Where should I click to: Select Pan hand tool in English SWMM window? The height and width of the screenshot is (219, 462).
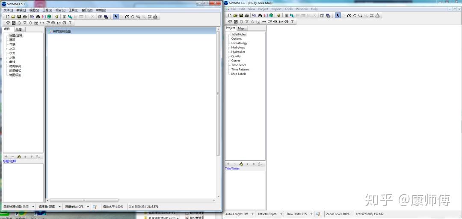[x=355, y=15]
